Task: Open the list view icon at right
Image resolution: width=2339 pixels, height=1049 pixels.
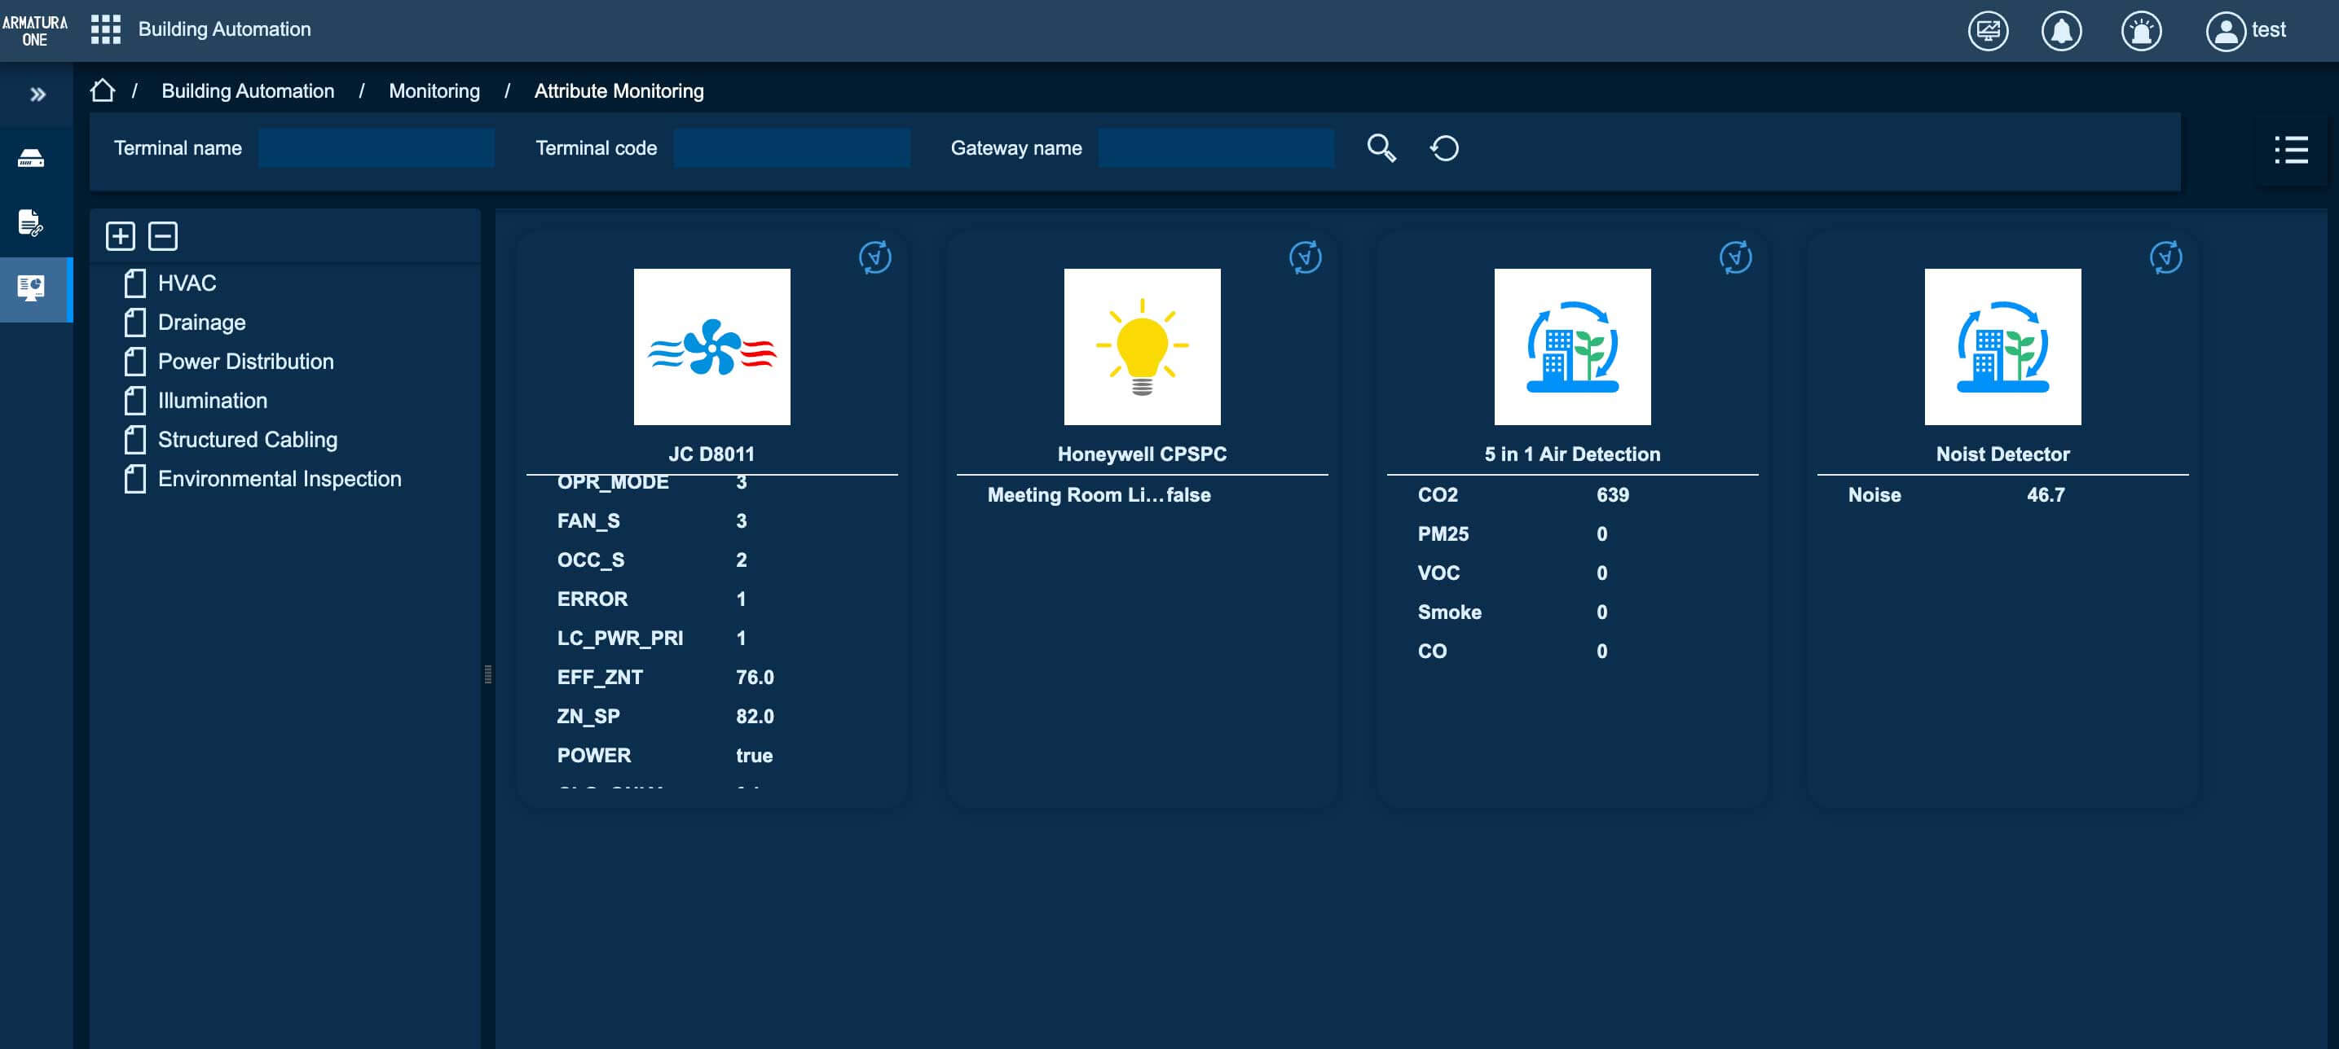Action: click(x=2291, y=150)
